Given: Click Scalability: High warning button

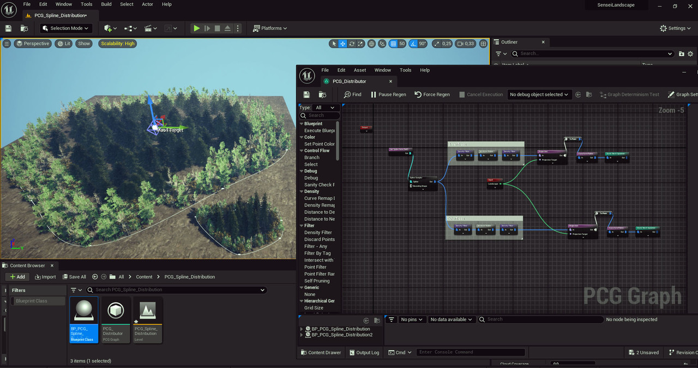Looking at the screenshot, I should tap(117, 44).
